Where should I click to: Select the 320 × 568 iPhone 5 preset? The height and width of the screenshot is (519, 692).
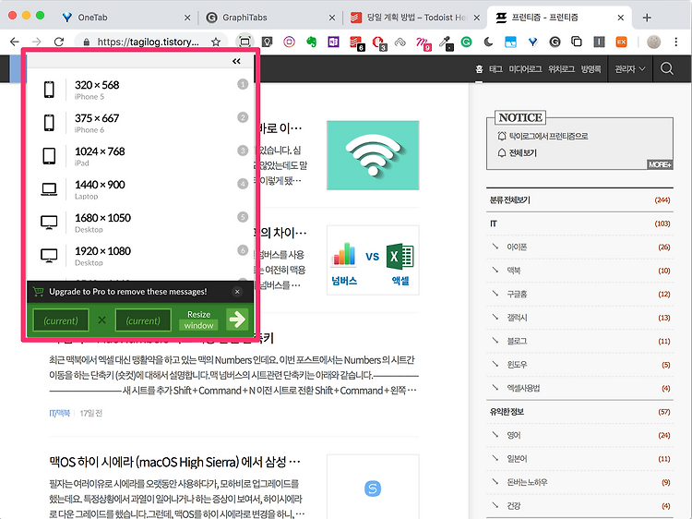tap(140, 90)
